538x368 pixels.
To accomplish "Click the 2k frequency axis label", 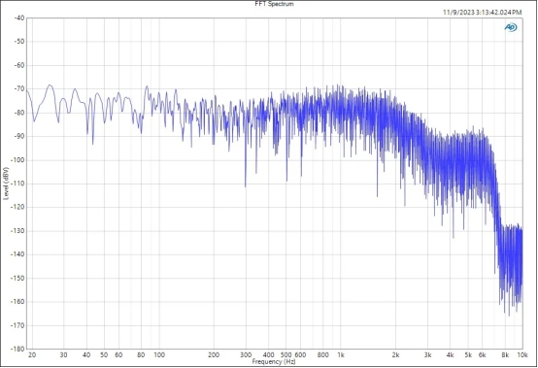I will [395, 355].
